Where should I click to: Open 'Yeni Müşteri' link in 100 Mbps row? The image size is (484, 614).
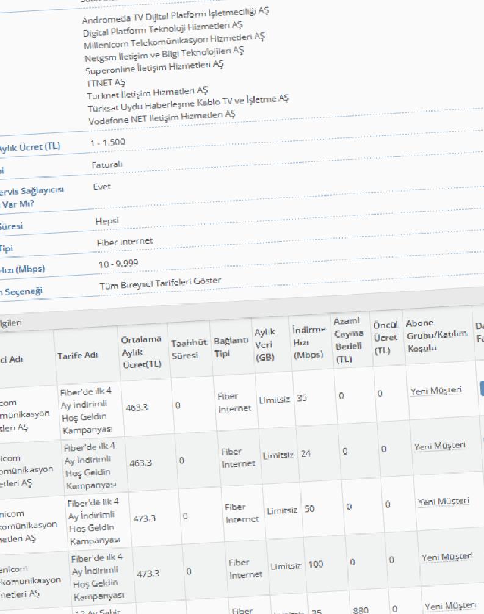click(447, 557)
